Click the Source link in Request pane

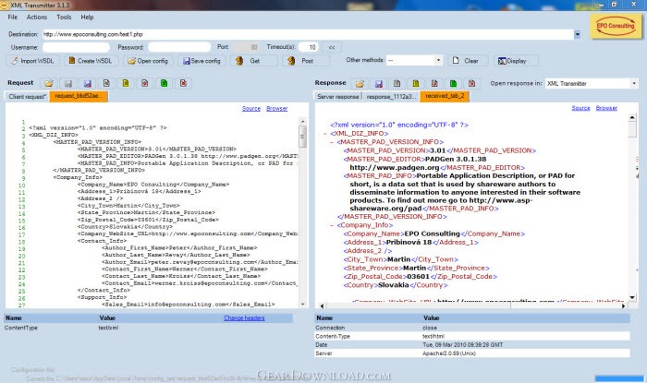(x=251, y=109)
